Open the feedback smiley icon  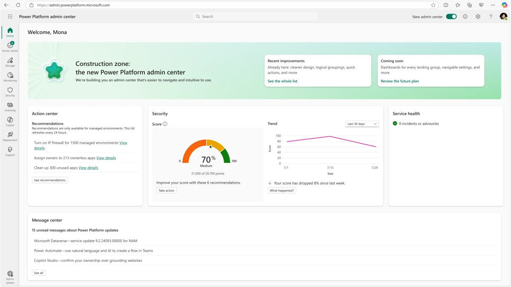[x=465, y=16]
